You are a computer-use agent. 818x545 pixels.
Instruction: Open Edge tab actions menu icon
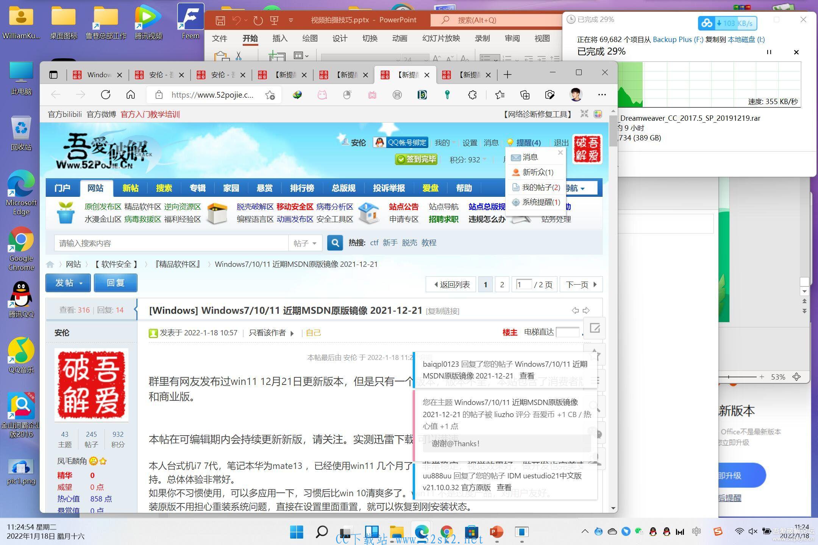coord(53,75)
